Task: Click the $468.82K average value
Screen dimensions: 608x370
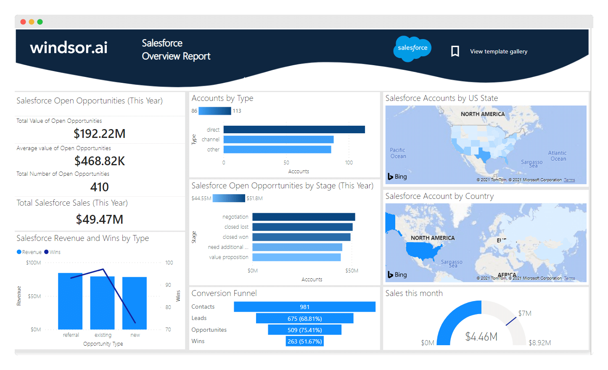Action: click(100, 161)
